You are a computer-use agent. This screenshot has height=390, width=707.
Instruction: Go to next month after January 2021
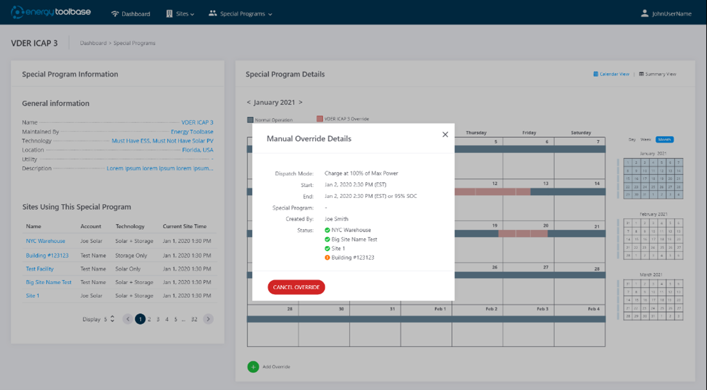pos(300,102)
